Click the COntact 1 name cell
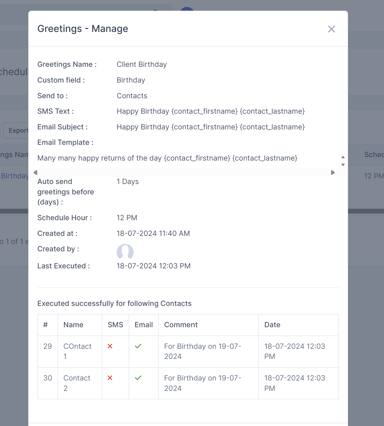Viewport: 384px width, 426px height. coord(77,351)
